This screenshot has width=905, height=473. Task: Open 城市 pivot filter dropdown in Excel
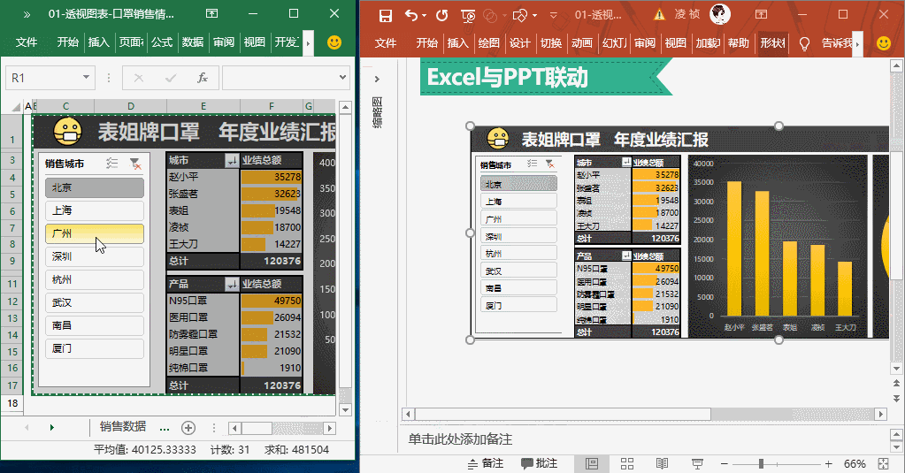232,160
